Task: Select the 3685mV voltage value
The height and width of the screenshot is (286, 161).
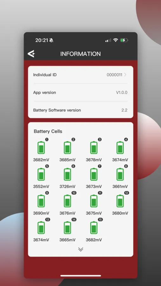Action: (67, 160)
